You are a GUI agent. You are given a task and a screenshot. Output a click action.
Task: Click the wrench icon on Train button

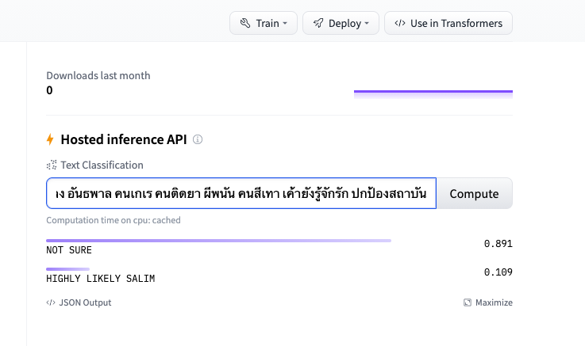(x=245, y=23)
